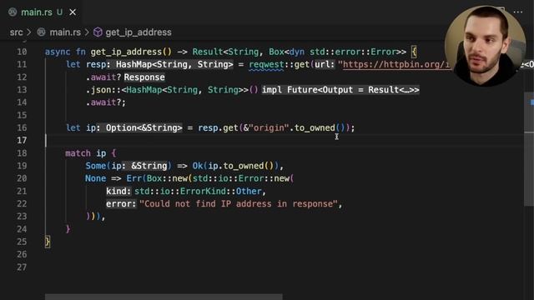Click the src breadcrumb segment
Image resolution: width=534 pixels, height=300 pixels.
pos(16,32)
